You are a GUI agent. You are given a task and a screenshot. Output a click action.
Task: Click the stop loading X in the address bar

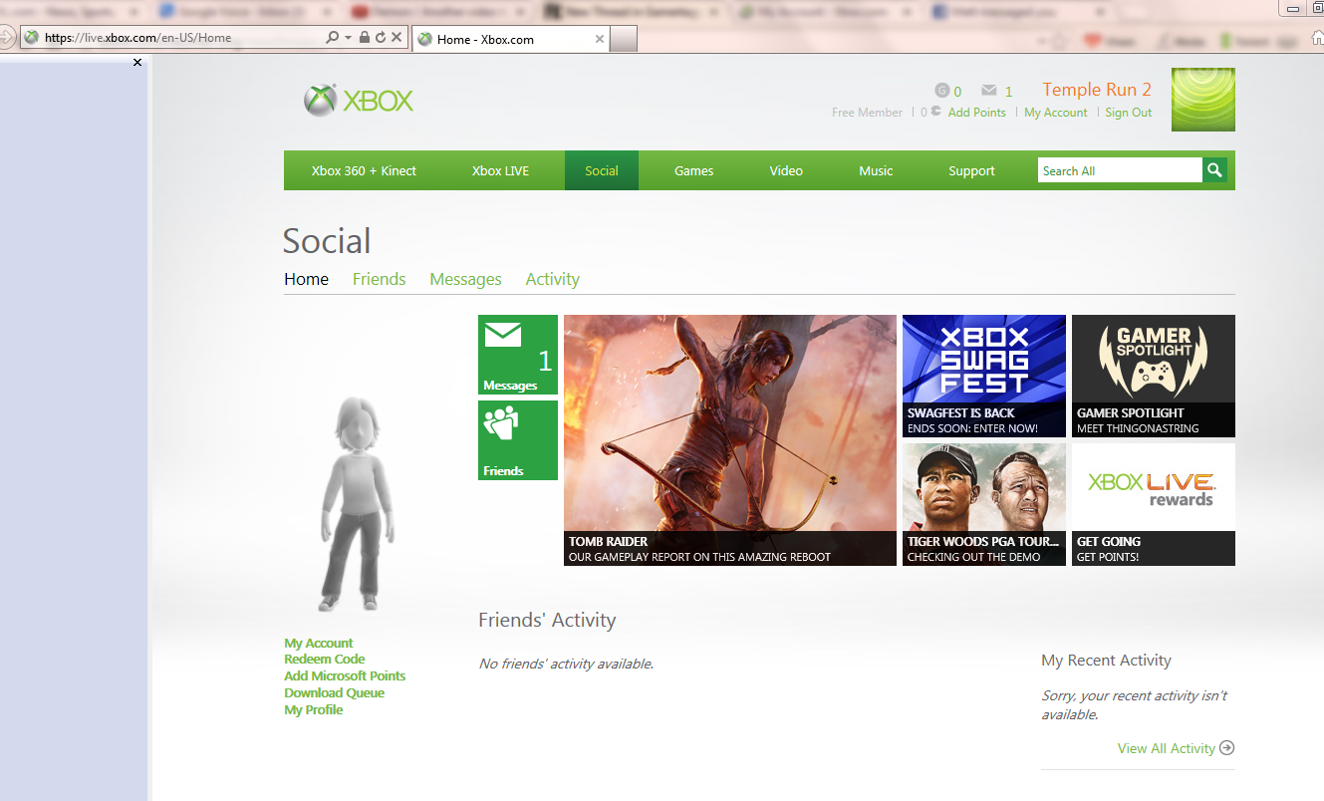[397, 38]
